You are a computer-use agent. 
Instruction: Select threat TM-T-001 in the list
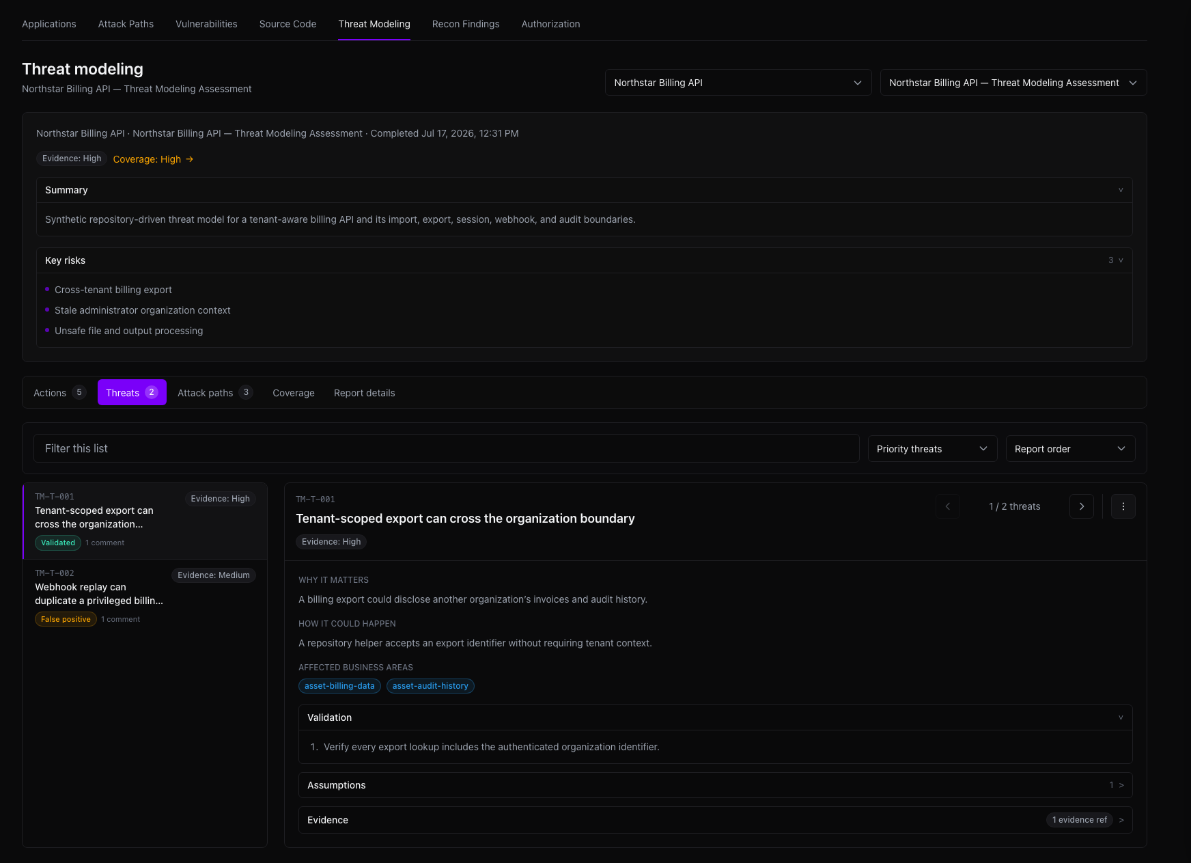point(145,521)
